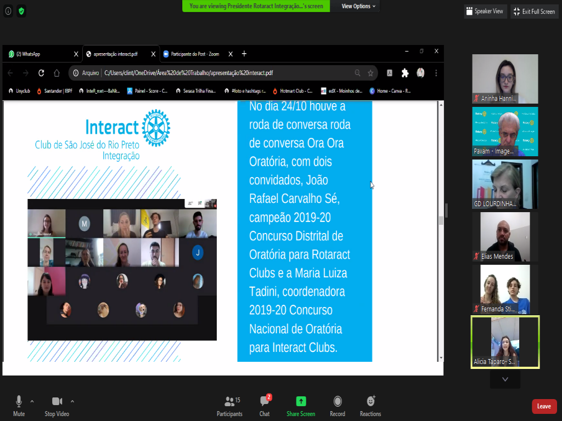
Task: Click the screen-sharing notification banner
Action: click(x=256, y=6)
